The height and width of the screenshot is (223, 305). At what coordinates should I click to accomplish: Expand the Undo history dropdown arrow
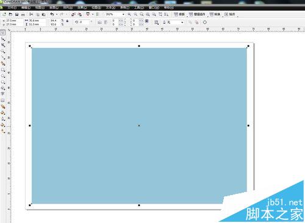57,15
